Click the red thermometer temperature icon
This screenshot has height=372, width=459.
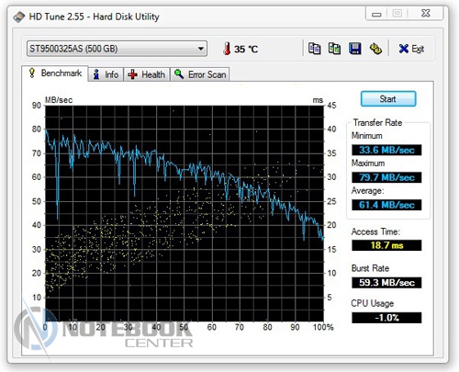coord(227,49)
